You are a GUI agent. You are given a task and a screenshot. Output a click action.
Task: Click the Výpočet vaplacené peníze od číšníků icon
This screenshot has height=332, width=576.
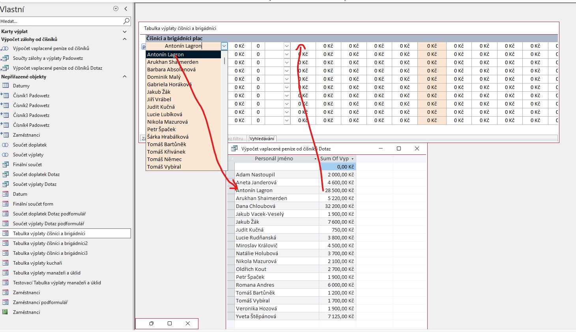coord(6,48)
